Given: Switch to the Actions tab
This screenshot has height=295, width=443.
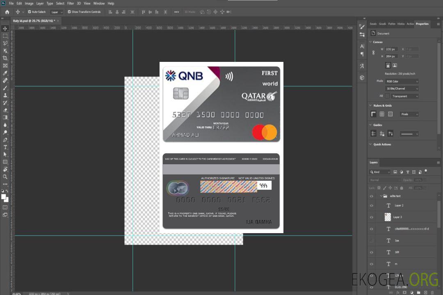Looking at the screenshot, I should pos(410,24).
